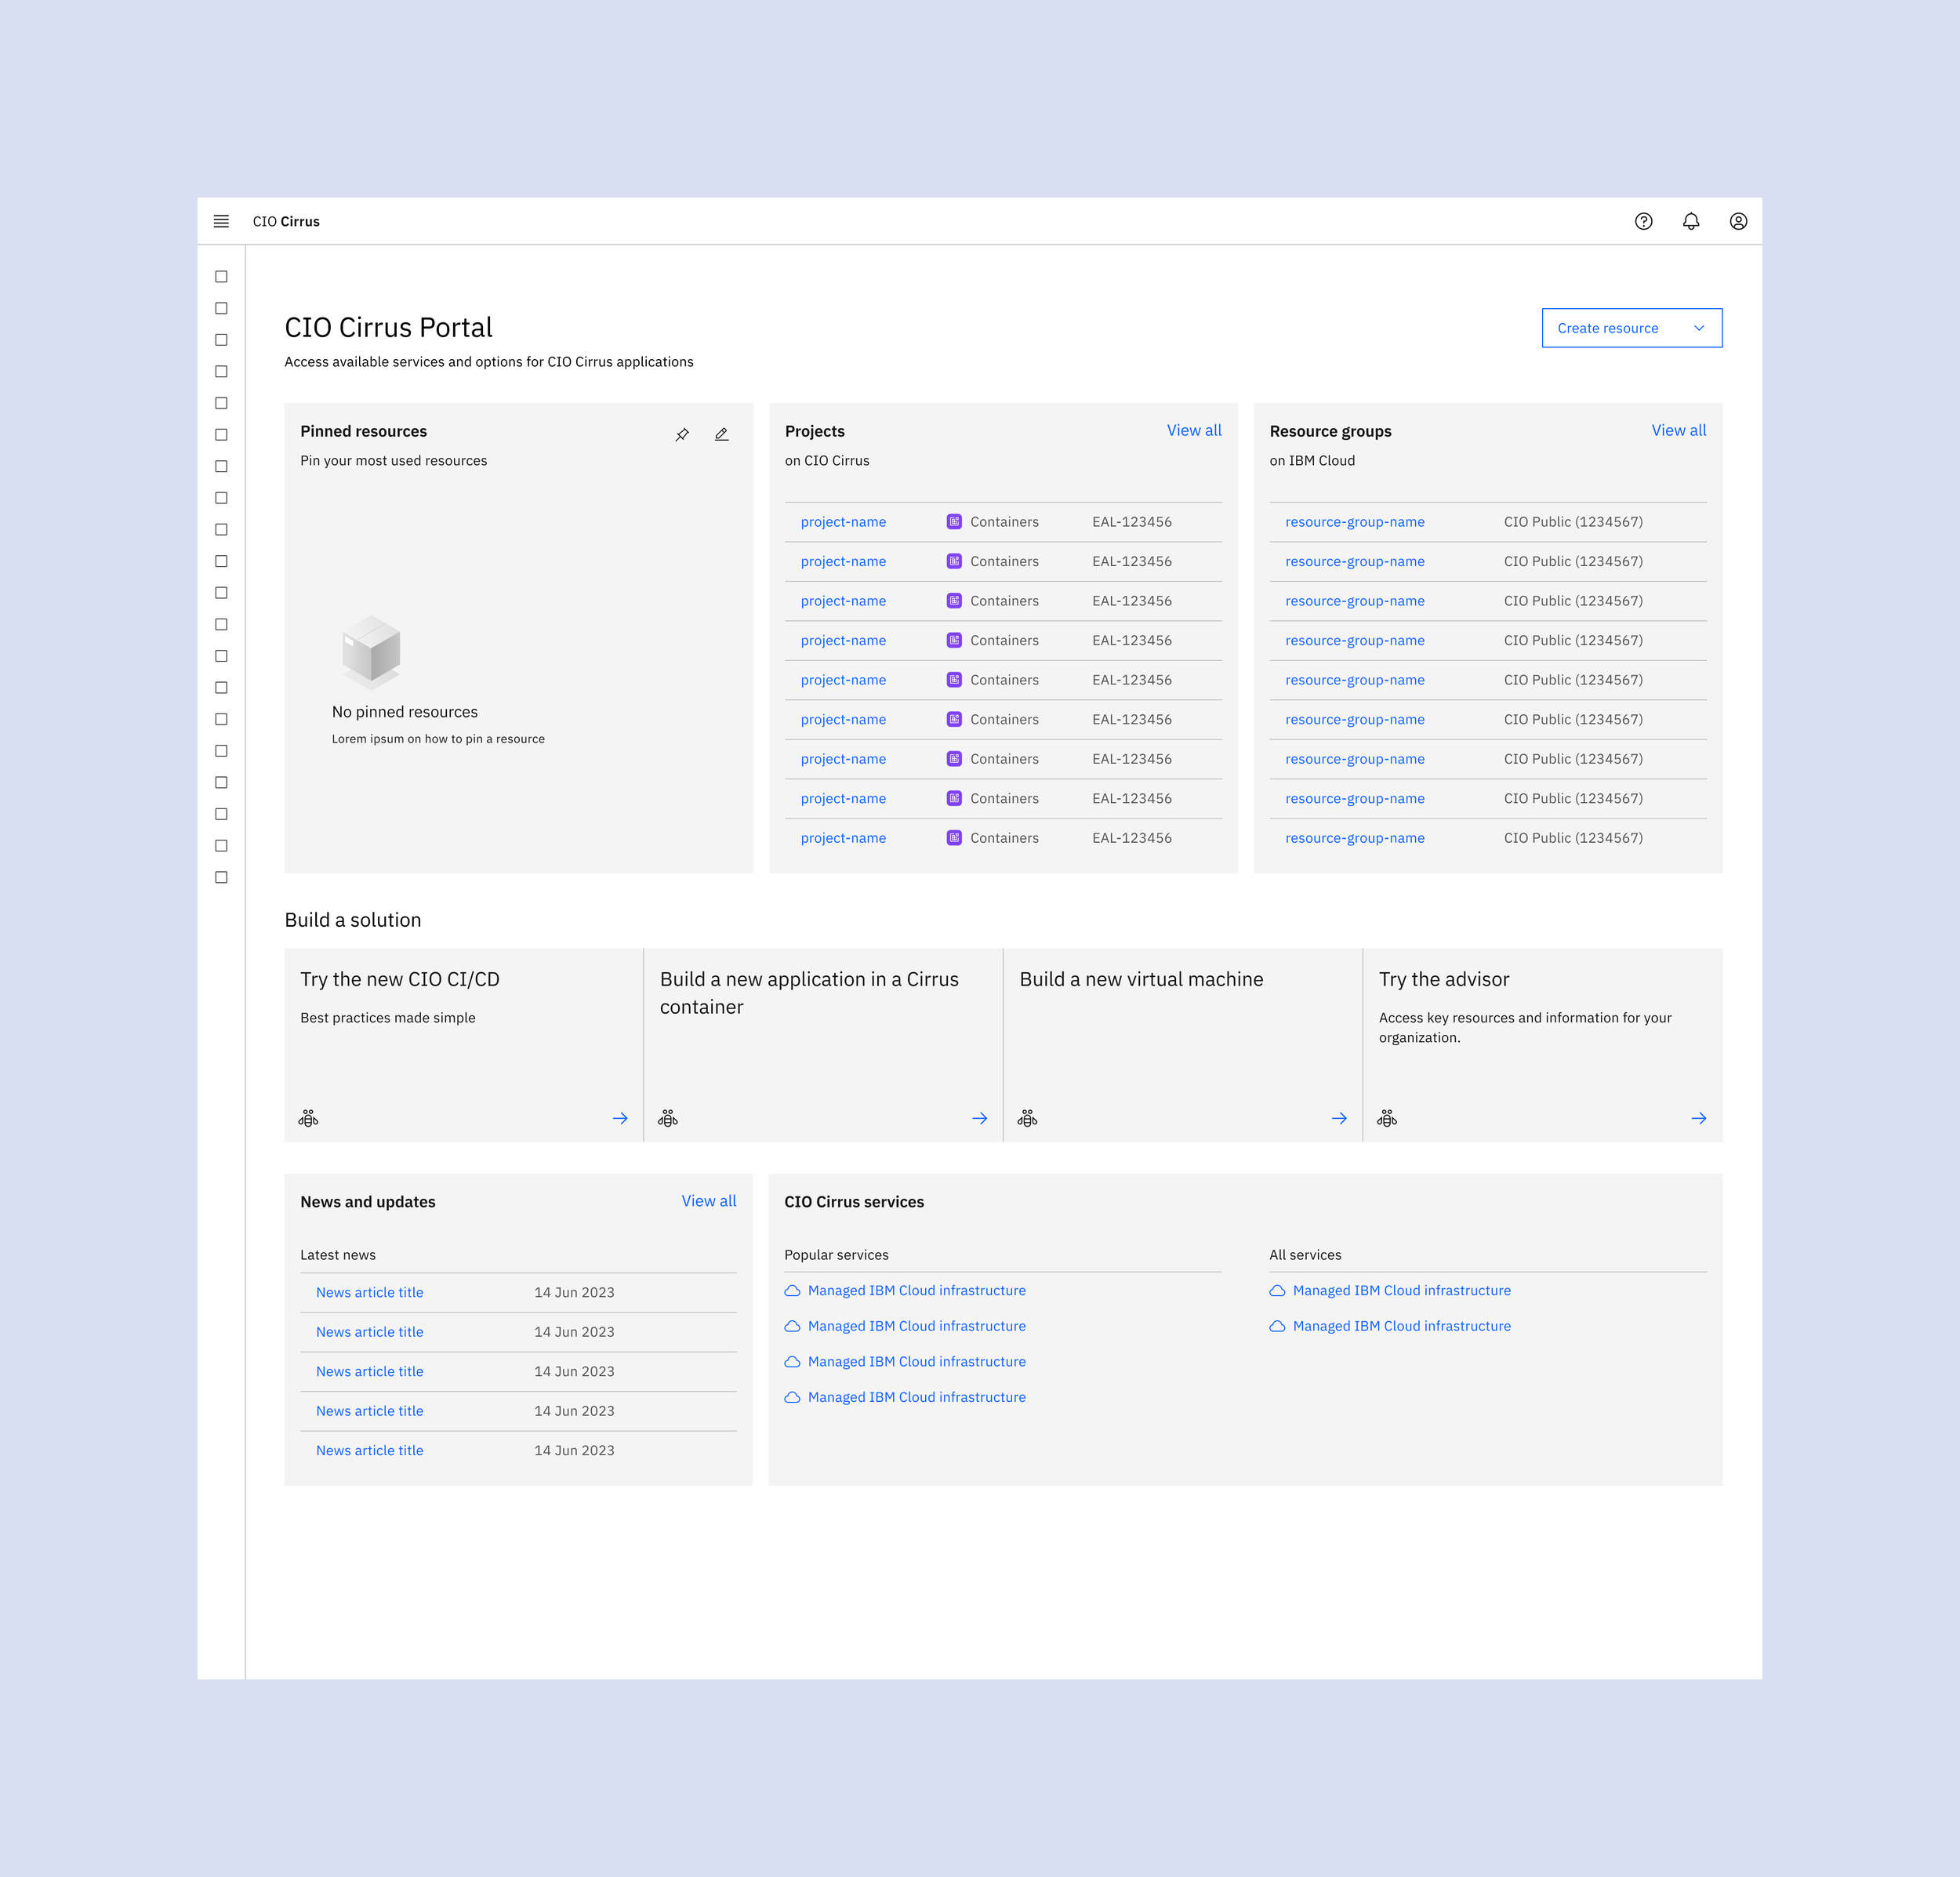Click the pin icon in Pinned resources
Viewport: 1960px width, 1877px height.
pos(682,434)
